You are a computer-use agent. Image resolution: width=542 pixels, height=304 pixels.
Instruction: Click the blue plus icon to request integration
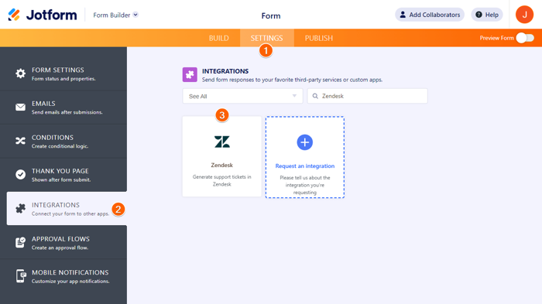click(304, 142)
